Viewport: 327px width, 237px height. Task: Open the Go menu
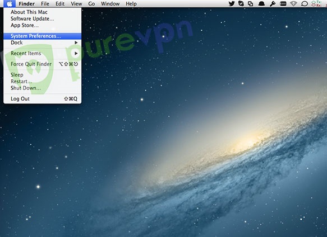point(91,4)
